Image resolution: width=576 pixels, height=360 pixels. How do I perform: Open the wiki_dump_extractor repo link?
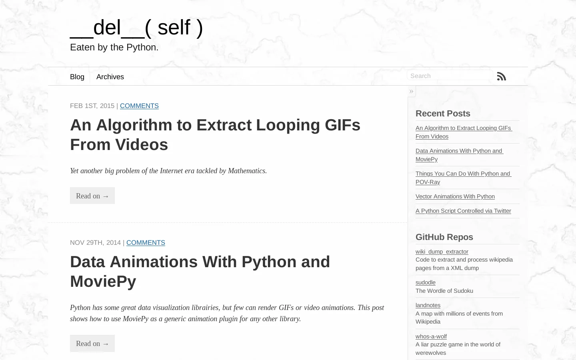pyautogui.click(x=442, y=252)
